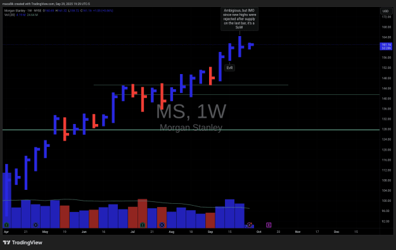Click the green earnings marker in July

143,225
